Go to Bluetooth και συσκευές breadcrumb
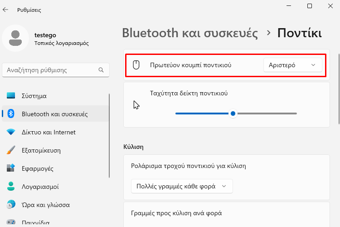 pos(190,33)
